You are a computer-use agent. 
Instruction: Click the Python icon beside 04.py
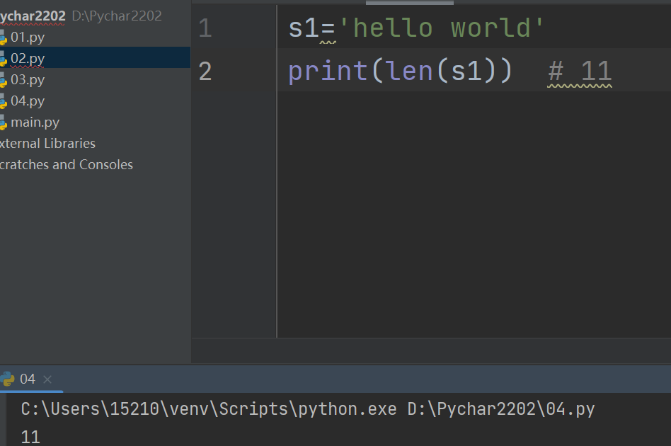pyautogui.click(x=3, y=101)
